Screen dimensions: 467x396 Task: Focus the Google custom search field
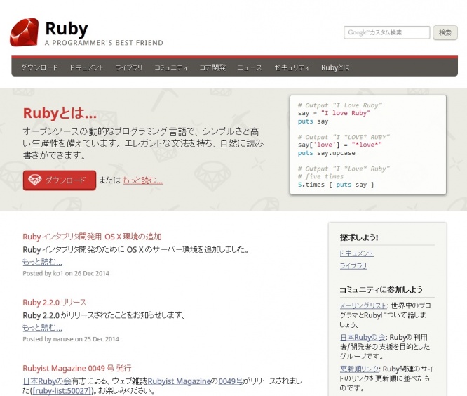[386, 32]
